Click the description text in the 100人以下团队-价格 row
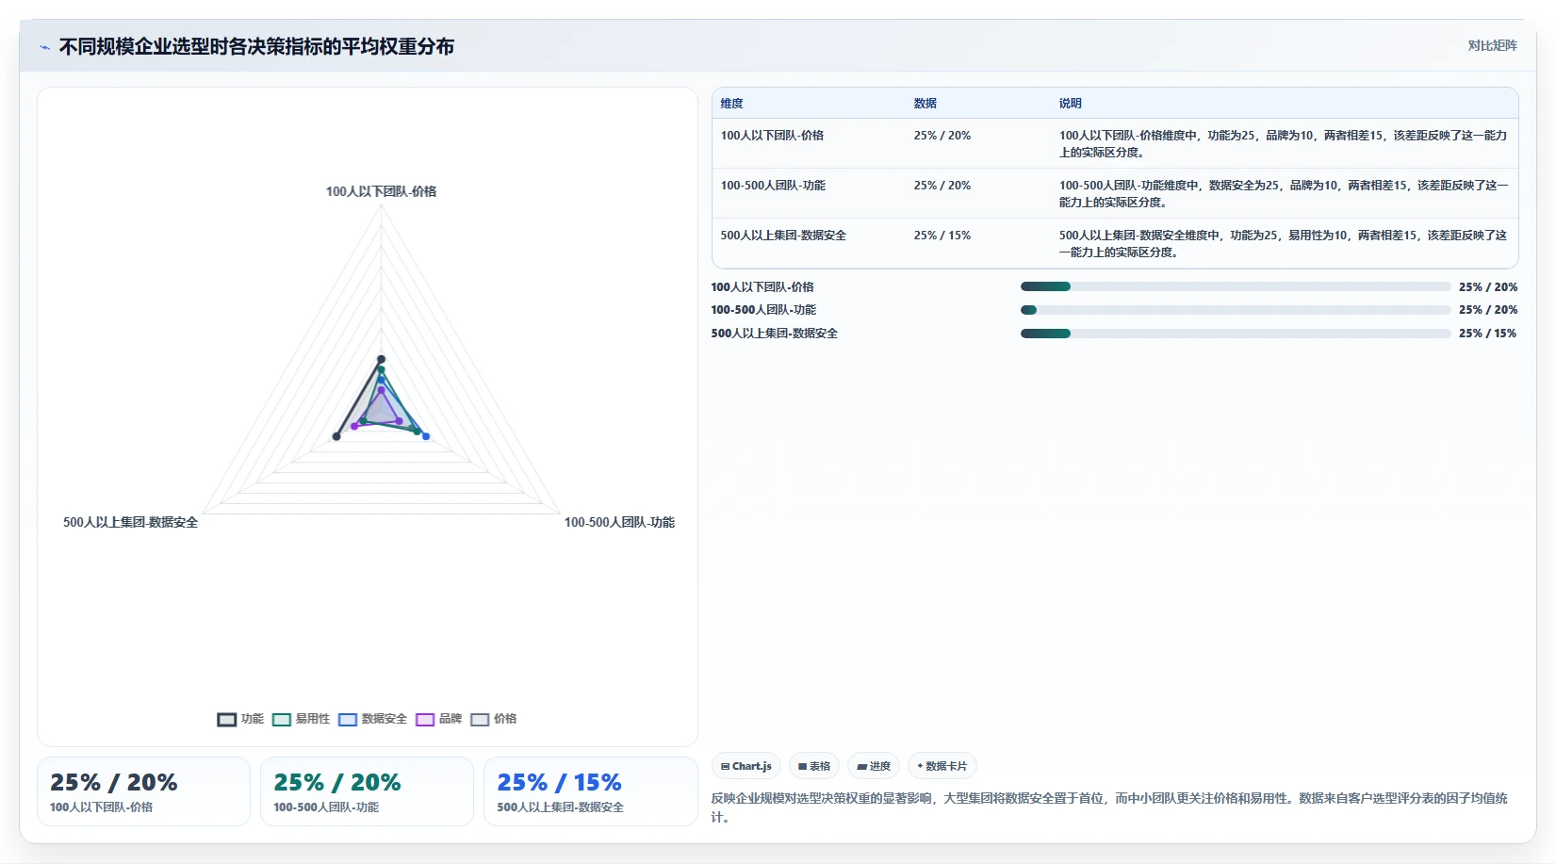This screenshot has height=864, width=1556. (x=1283, y=144)
